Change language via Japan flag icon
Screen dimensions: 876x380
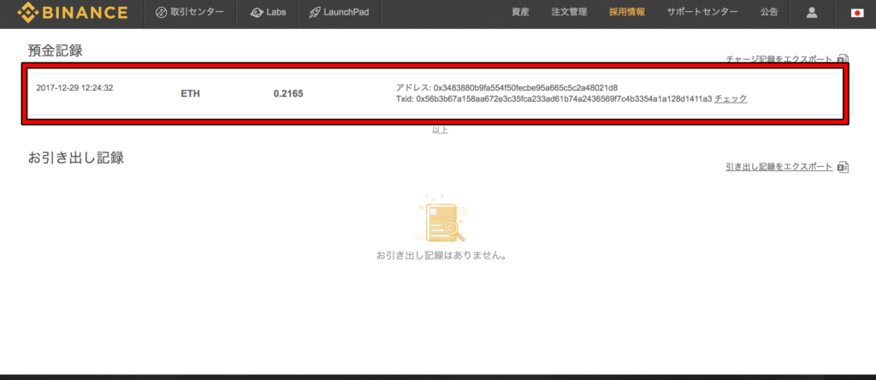click(x=857, y=12)
